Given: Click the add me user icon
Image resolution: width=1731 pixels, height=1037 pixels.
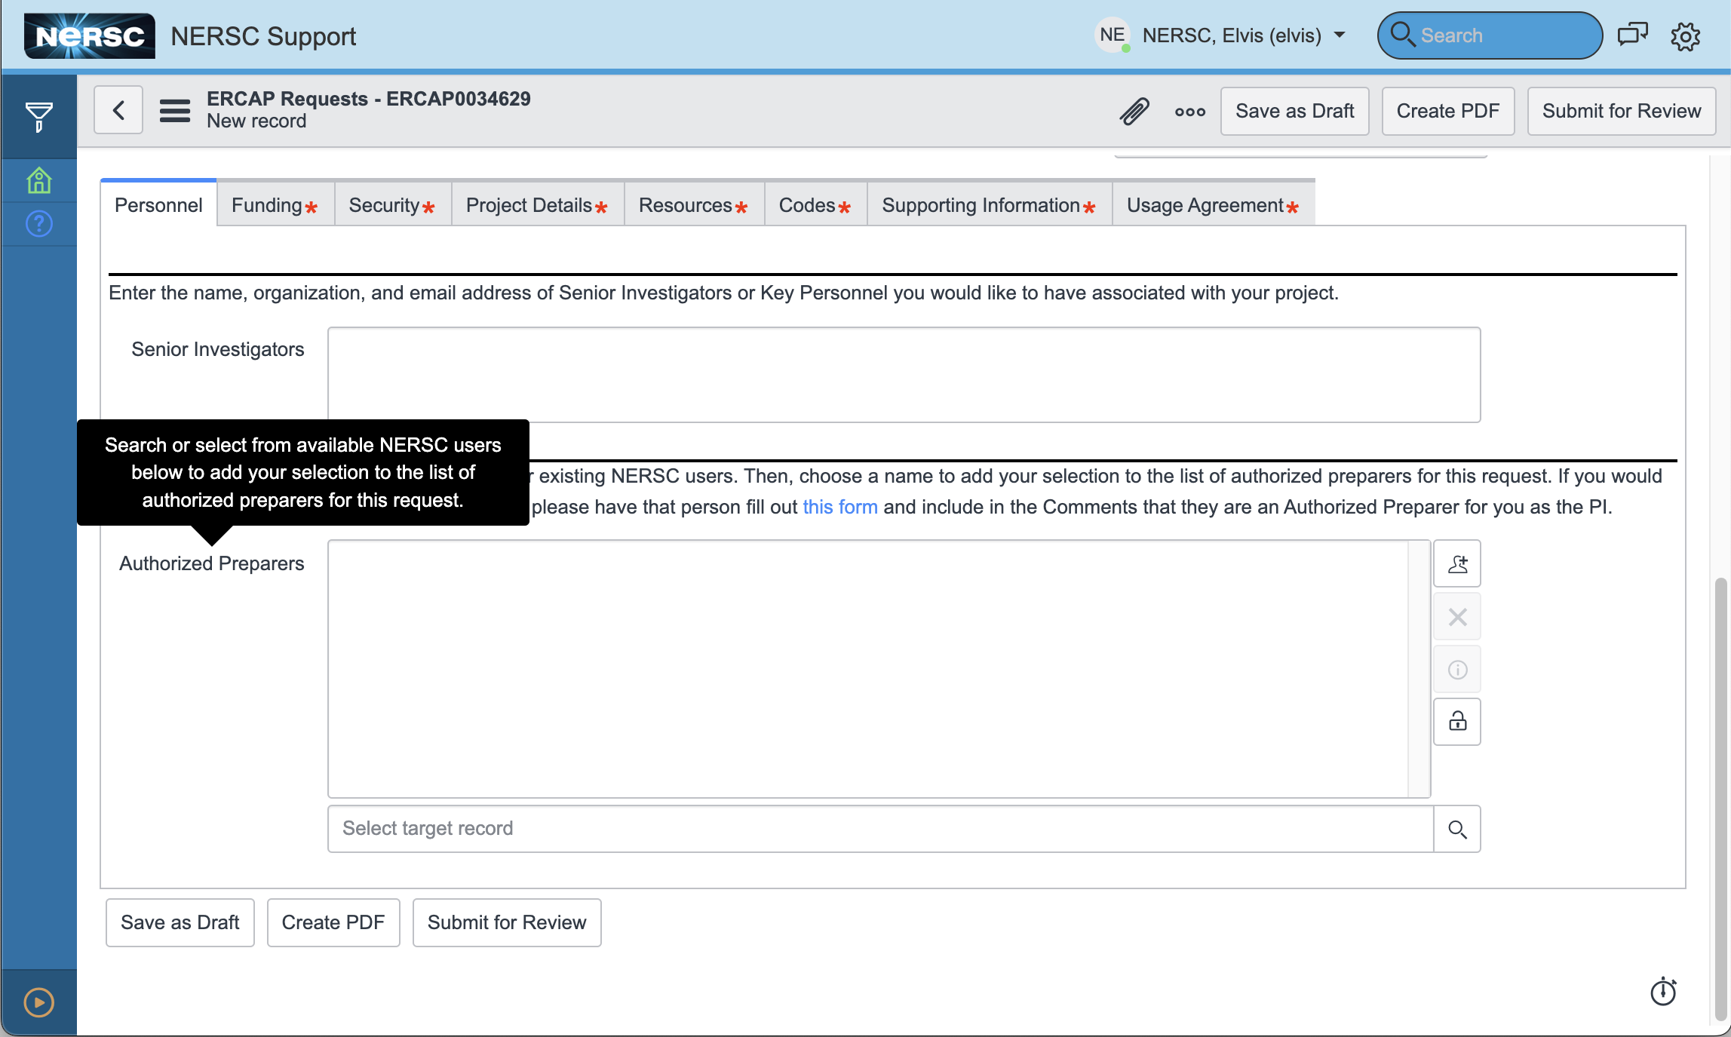Looking at the screenshot, I should click(x=1456, y=564).
